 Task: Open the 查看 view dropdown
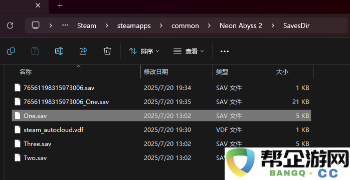pyautogui.click(x=189, y=51)
